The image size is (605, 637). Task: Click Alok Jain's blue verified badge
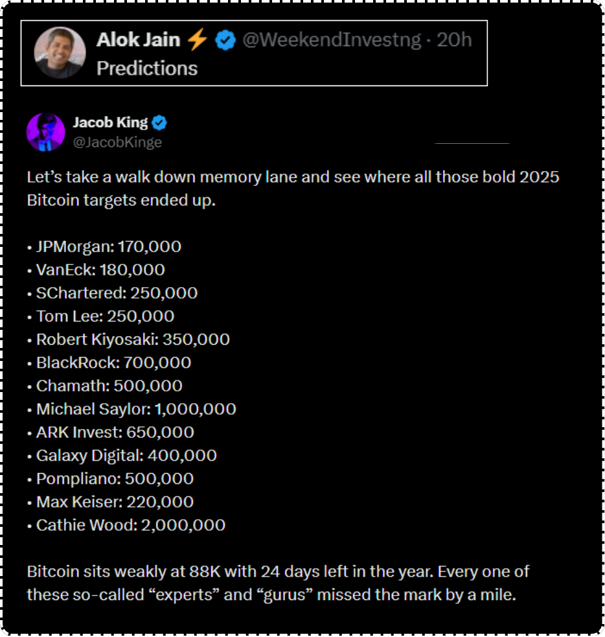tap(225, 41)
